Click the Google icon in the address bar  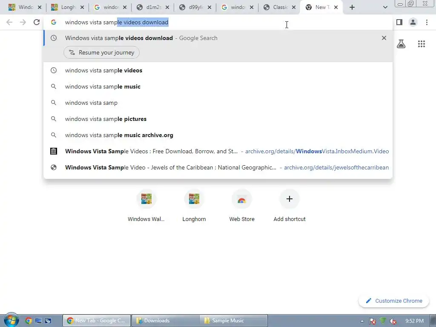tap(54, 22)
